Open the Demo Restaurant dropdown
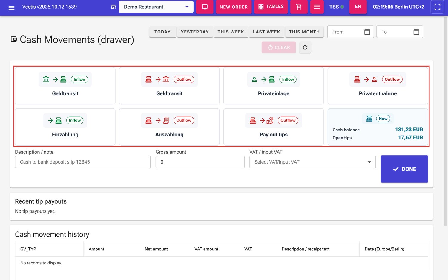 [156, 7]
